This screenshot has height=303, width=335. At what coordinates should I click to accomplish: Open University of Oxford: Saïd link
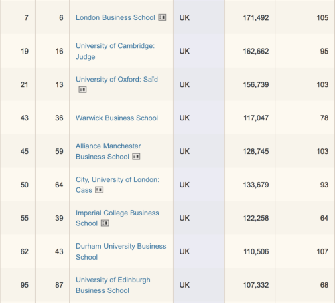(x=117, y=80)
